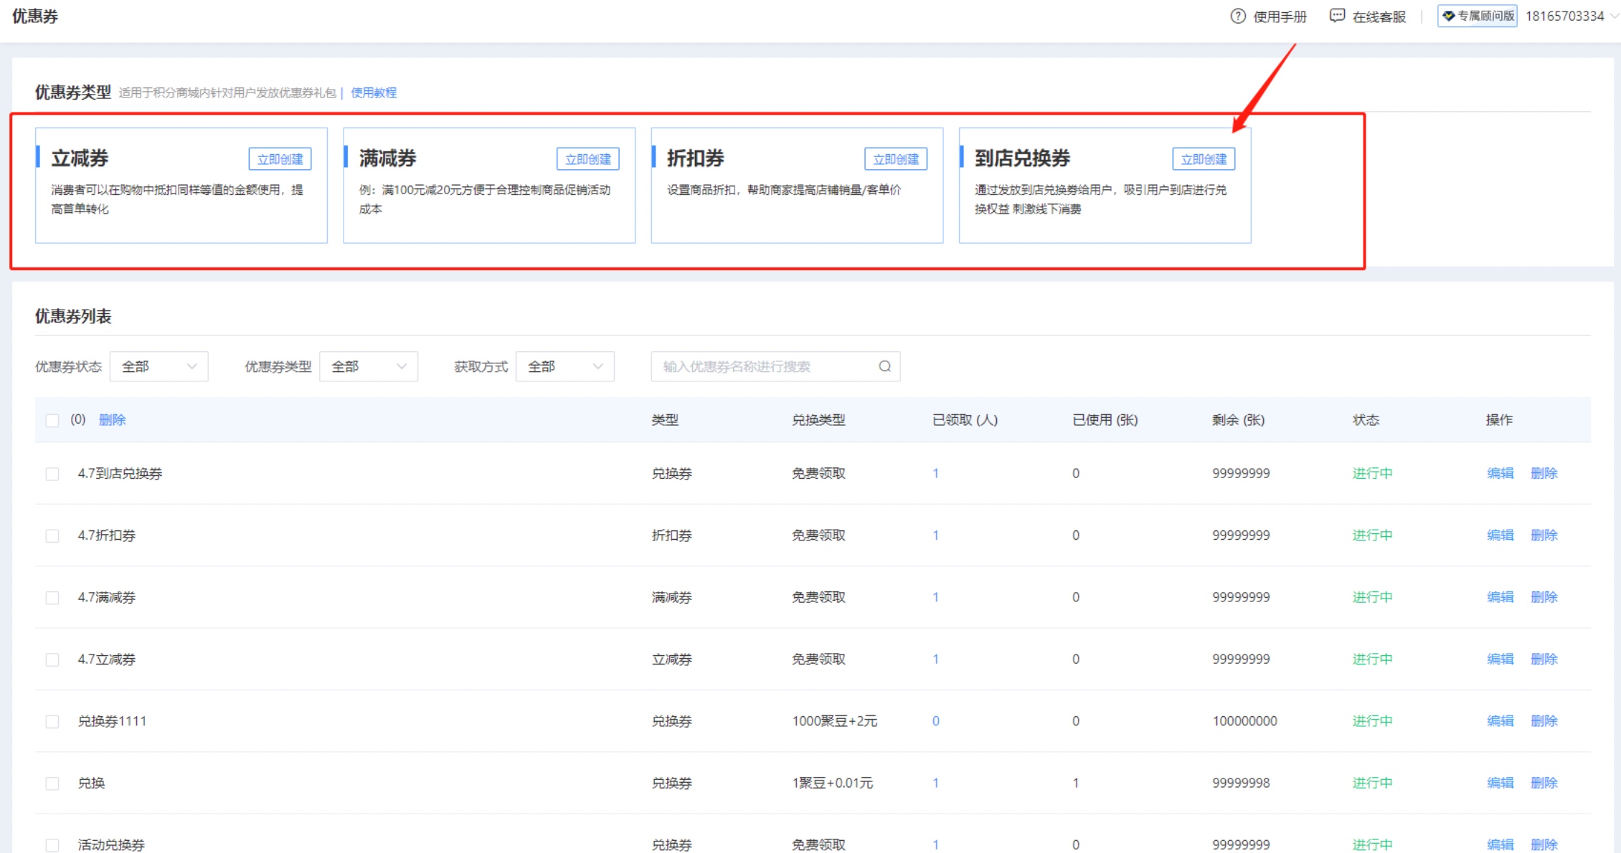Open the 优惠券状态 dropdown
Screen dimensions: 1621x853
click(x=159, y=366)
